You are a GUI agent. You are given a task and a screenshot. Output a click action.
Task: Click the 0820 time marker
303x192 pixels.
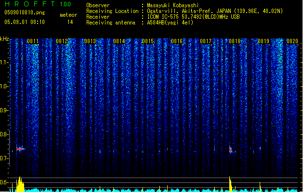292,41
